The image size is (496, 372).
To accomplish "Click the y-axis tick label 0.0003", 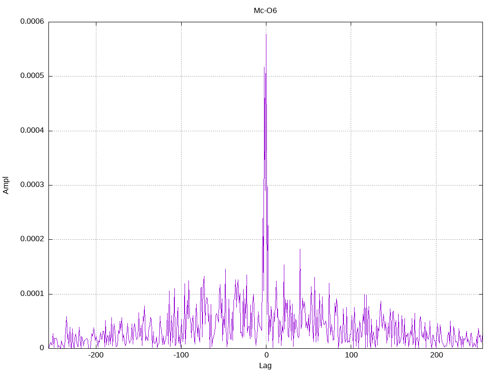I will pos(32,185).
